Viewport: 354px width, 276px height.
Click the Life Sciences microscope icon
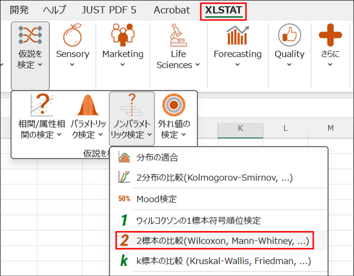178,36
